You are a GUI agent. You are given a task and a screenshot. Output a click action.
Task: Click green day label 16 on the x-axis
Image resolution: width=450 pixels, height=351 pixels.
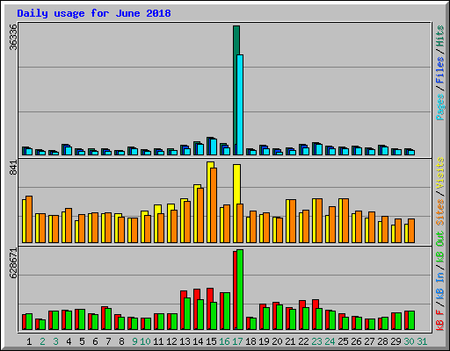click(x=224, y=341)
